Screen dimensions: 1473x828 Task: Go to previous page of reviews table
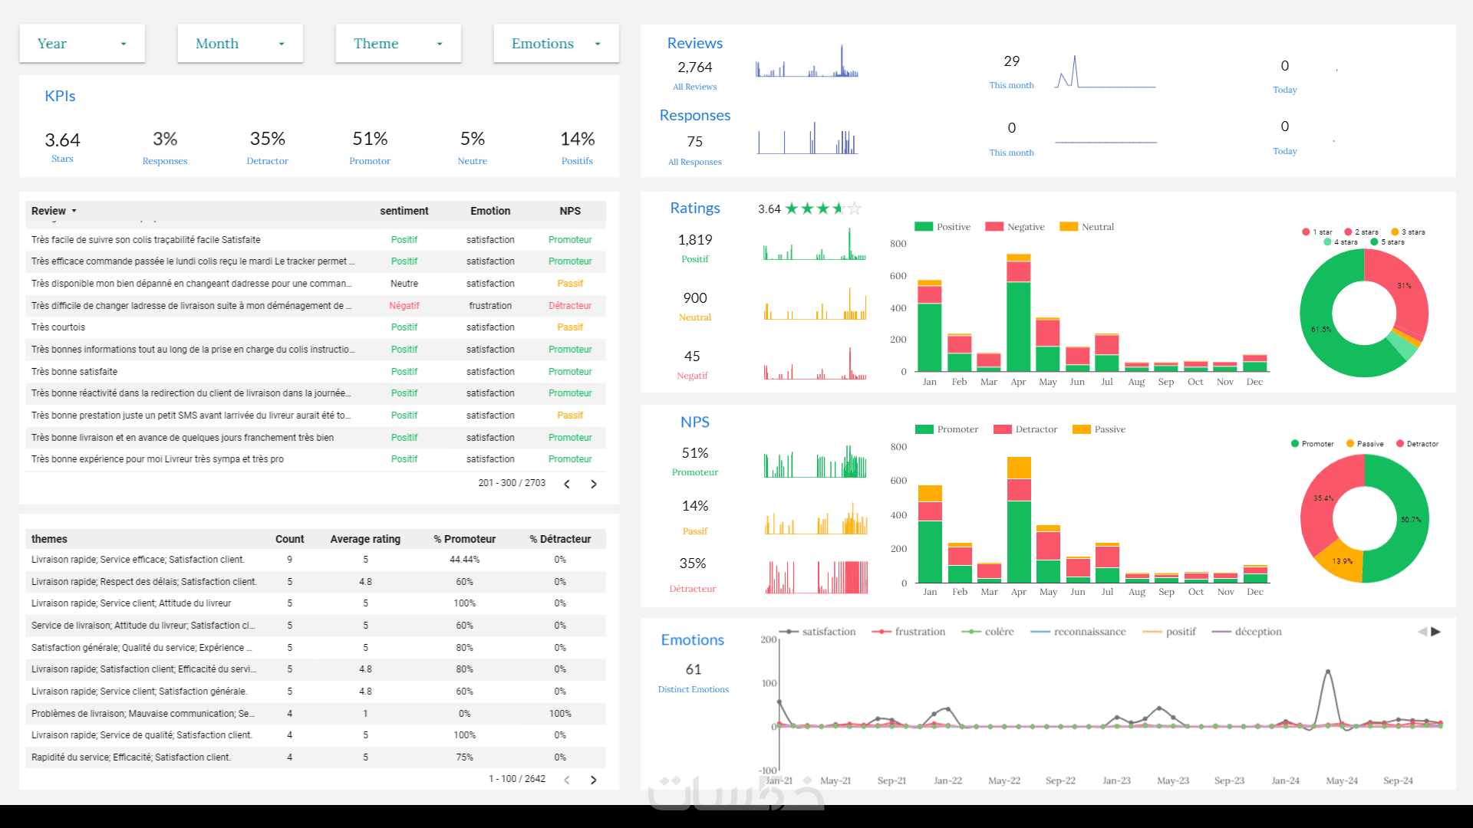(x=567, y=484)
